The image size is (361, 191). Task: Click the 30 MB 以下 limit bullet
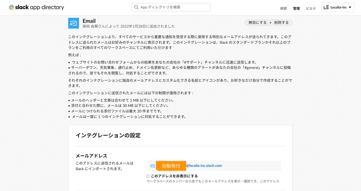(x=119, y=106)
